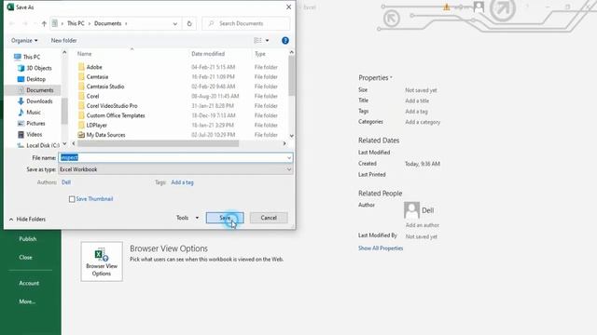
Task: Open More... in Excel backstage menu
Action: coord(27,301)
